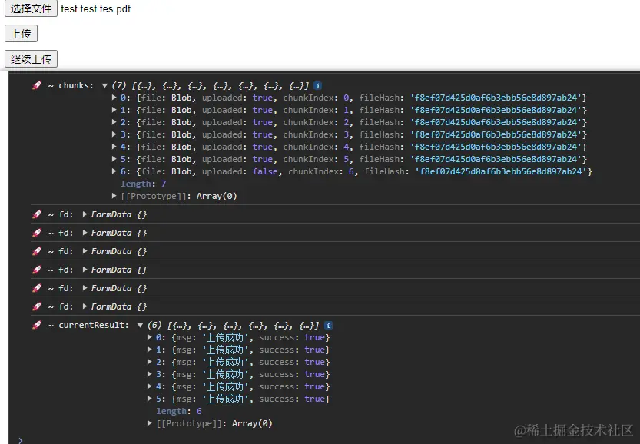640x444 pixels.
Task: Click 'success: true' in currentResult item 5
Action: point(292,399)
